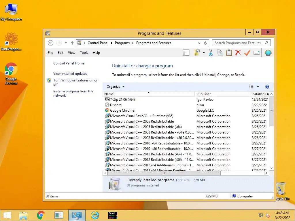Click the blue shell globe toolbar icon
This screenshot has height=221, width=295.
268,53
